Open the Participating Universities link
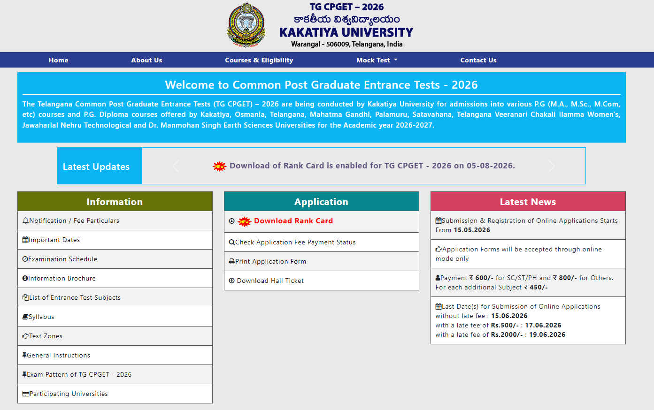The height and width of the screenshot is (410, 654). point(69,394)
